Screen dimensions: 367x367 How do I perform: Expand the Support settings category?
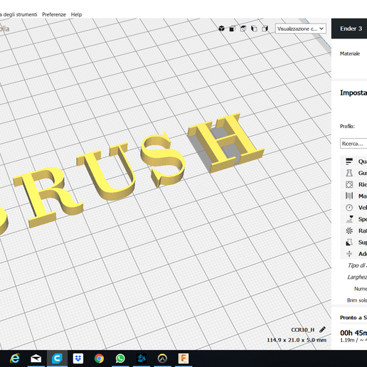tap(353, 243)
